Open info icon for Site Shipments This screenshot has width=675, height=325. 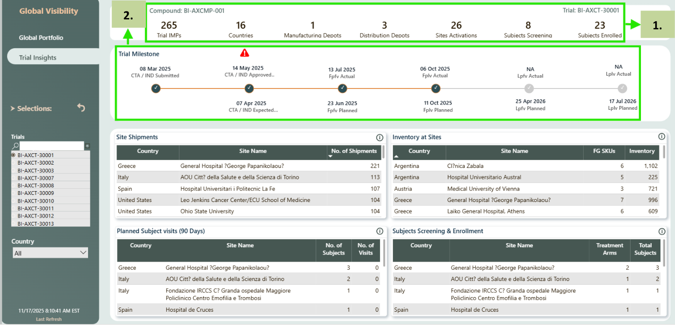click(379, 138)
